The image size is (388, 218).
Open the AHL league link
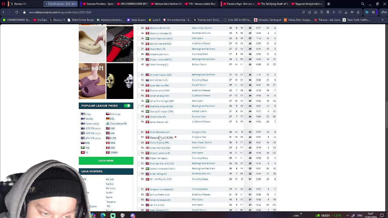click(110, 133)
